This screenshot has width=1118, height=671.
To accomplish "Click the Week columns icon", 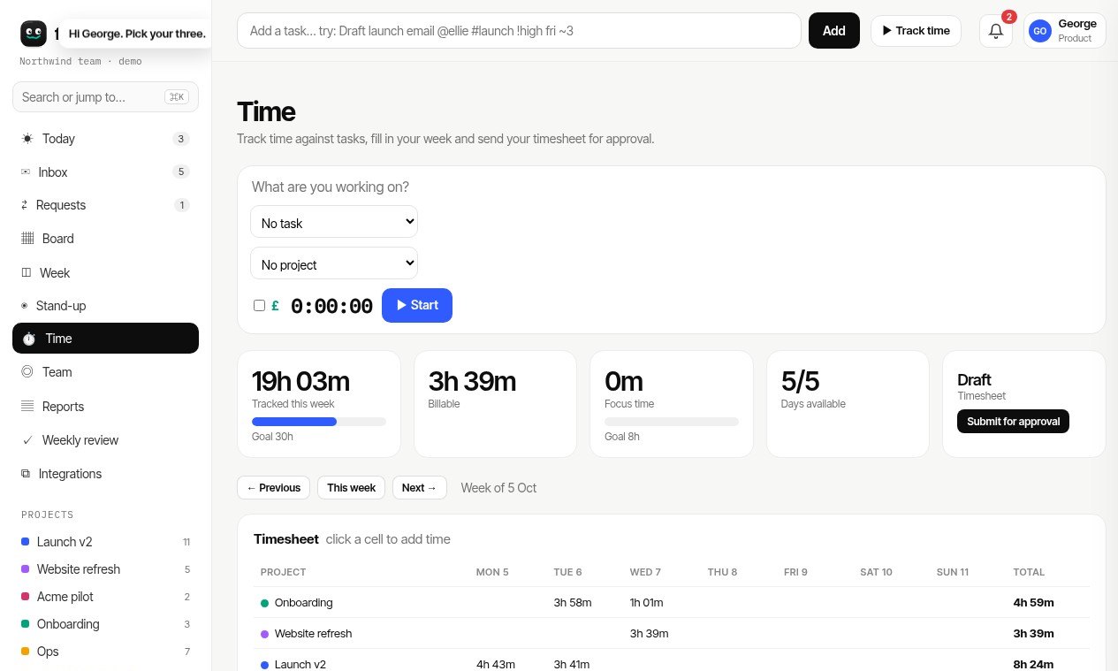I will coord(27,273).
